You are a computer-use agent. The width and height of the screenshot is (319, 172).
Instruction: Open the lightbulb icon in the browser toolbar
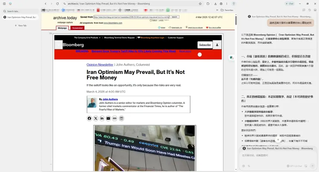point(234,3)
